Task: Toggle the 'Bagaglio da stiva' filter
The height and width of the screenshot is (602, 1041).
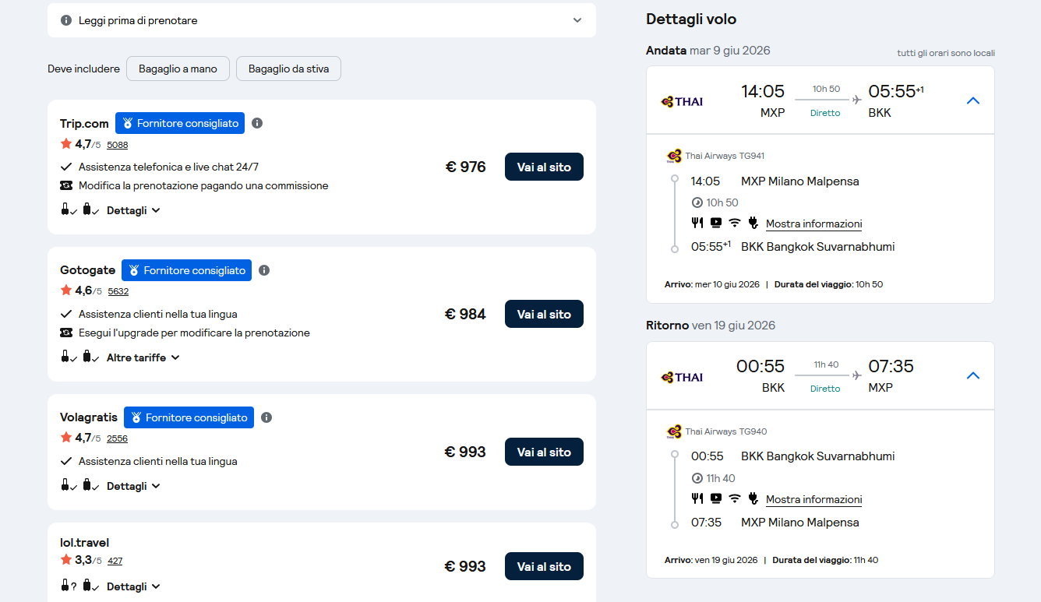Action: (x=288, y=69)
